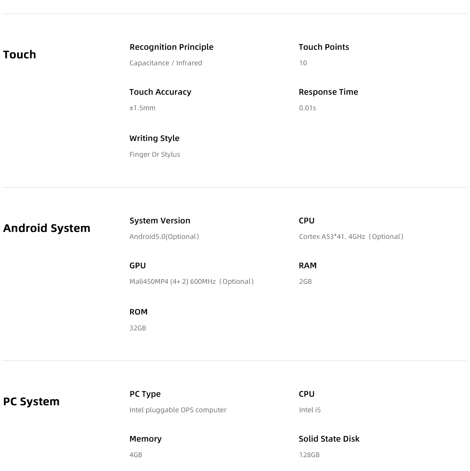Select the 4GB Memory value
470x471 pixels.
[136, 455]
